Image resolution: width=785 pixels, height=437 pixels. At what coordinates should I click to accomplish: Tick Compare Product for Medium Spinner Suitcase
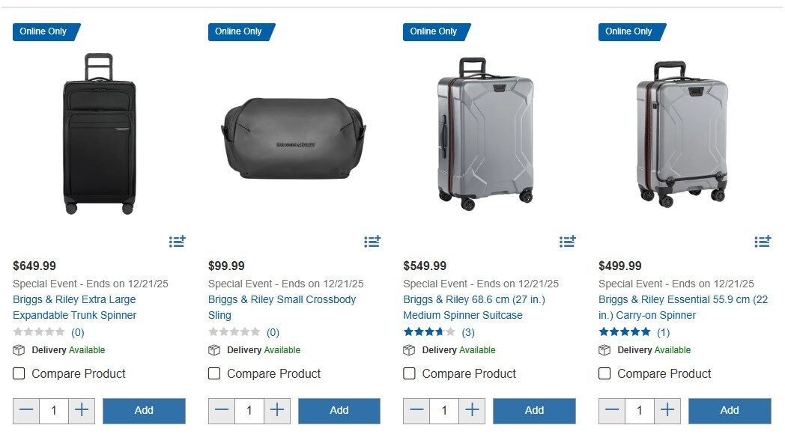(410, 373)
